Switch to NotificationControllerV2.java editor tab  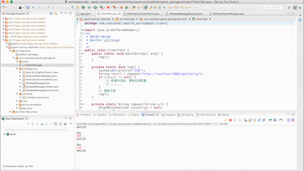point(143,14)
